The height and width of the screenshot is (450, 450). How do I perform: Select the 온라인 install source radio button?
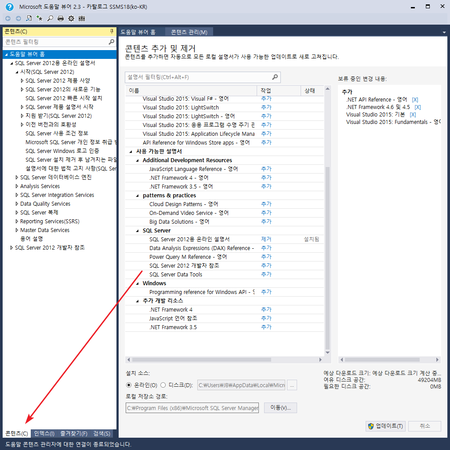coord(129,385)
